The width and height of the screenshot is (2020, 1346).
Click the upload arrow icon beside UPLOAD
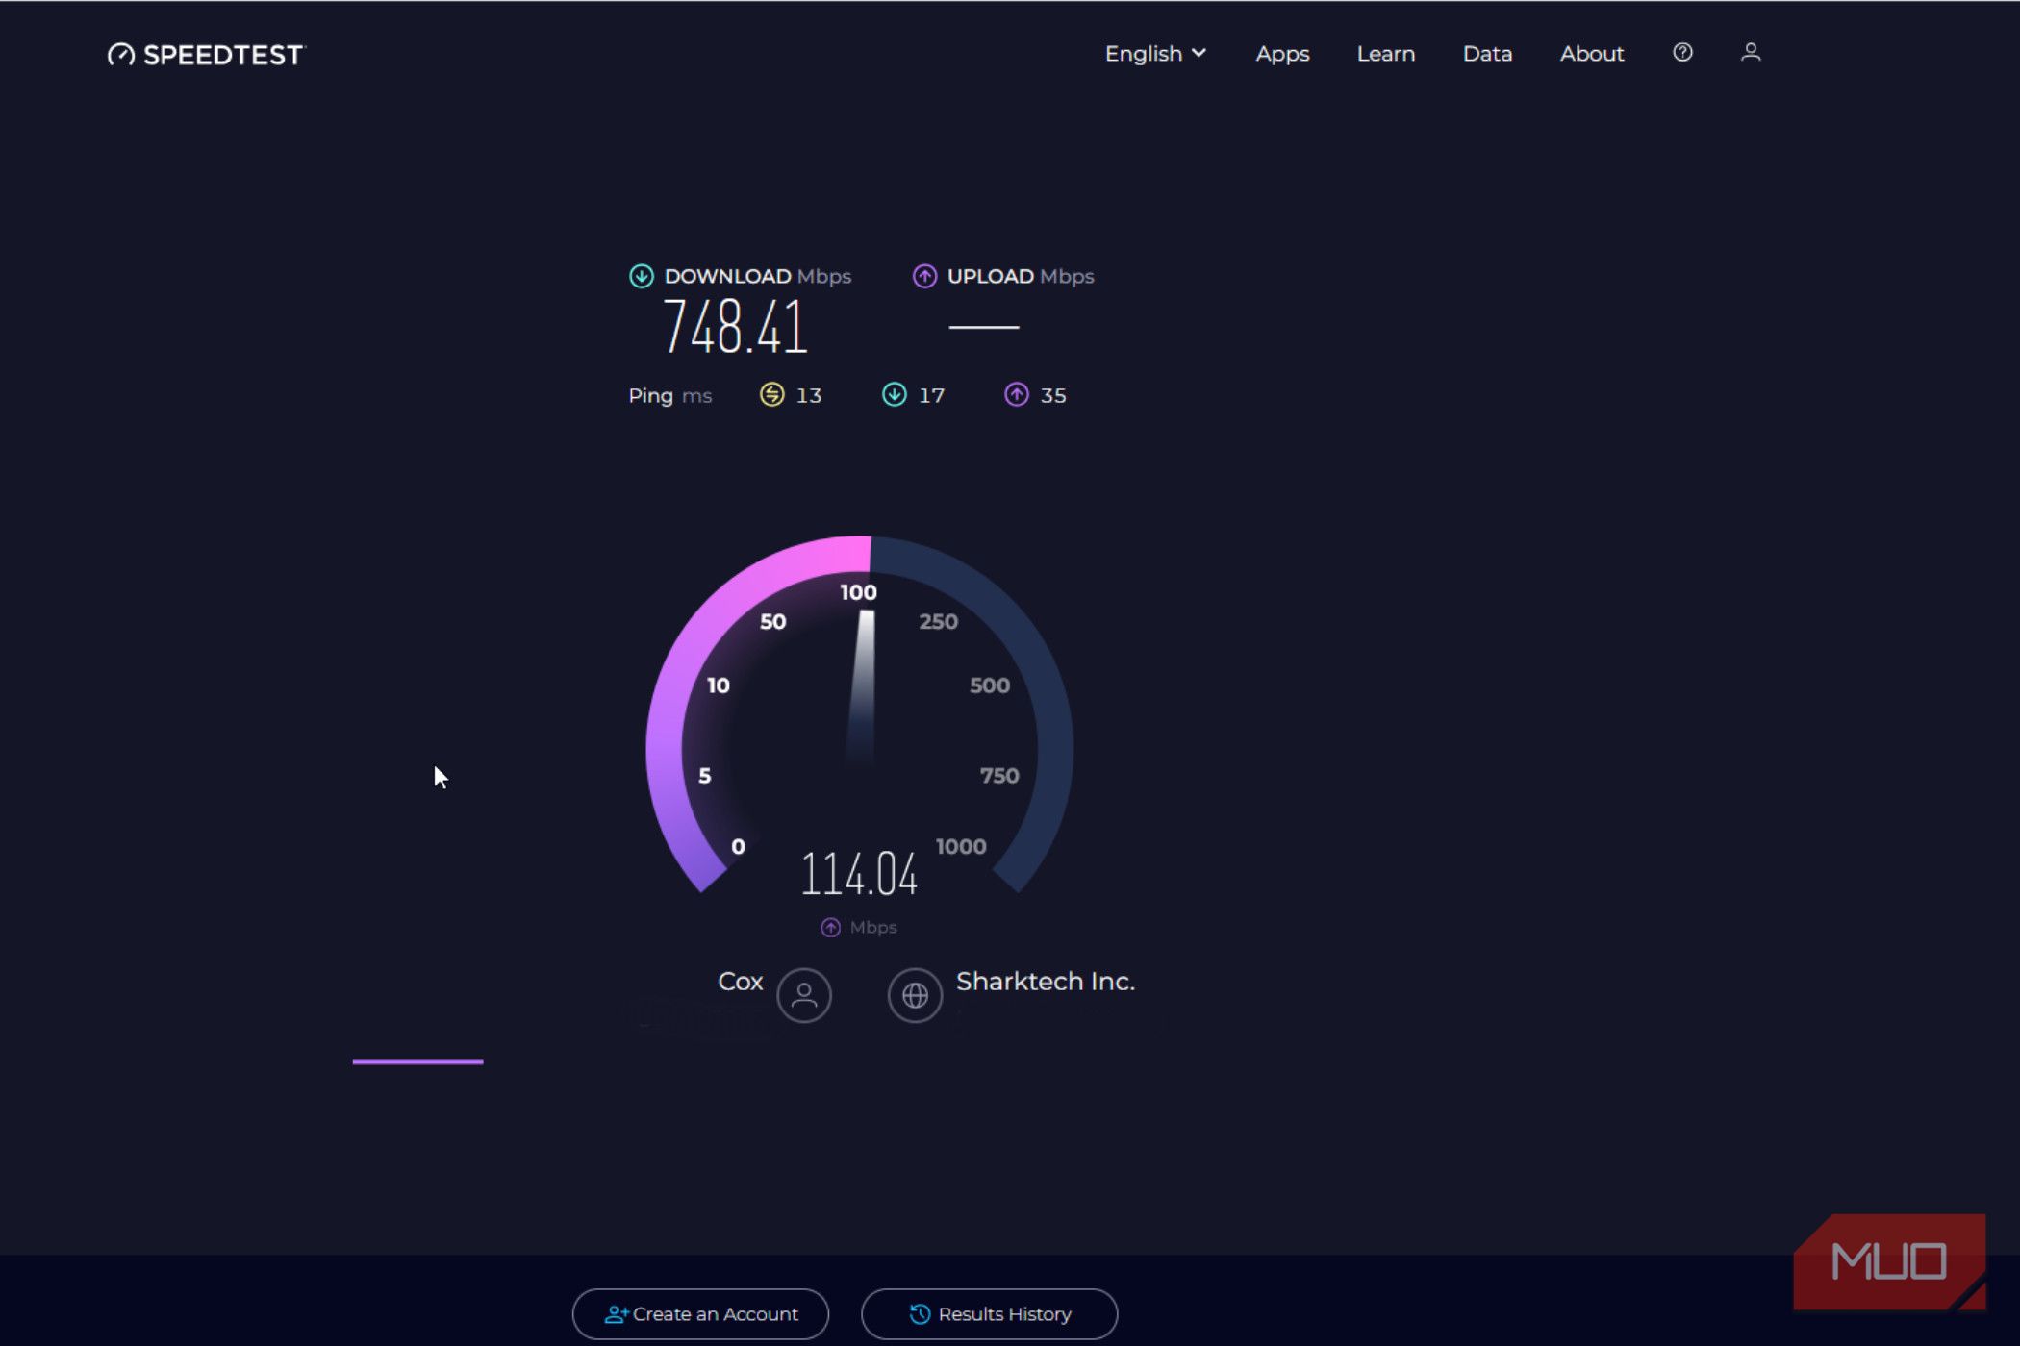coord(924,277)
